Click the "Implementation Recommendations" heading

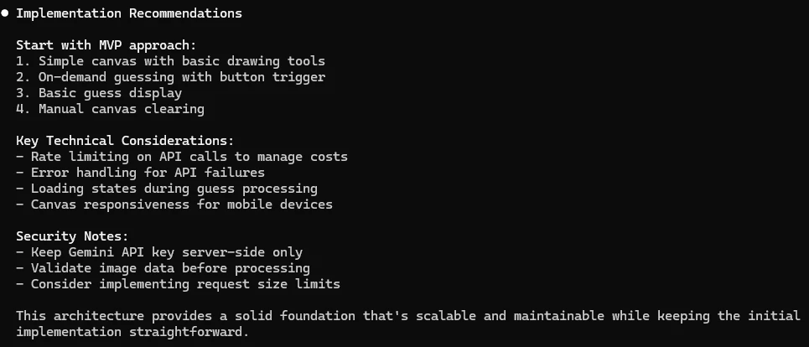coord(128,13)
